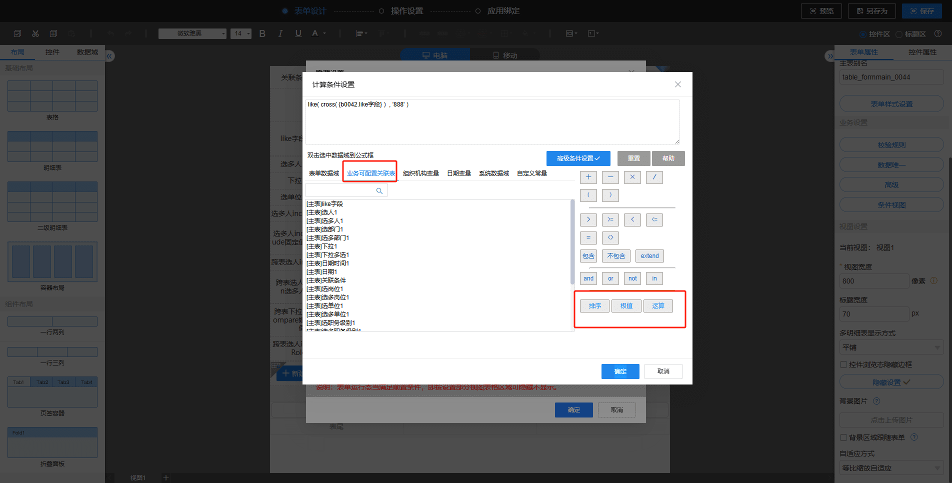Click the divide operator button

tap(654, 177)
